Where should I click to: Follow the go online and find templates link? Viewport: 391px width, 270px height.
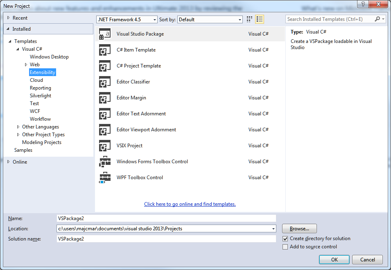(190, 204)
